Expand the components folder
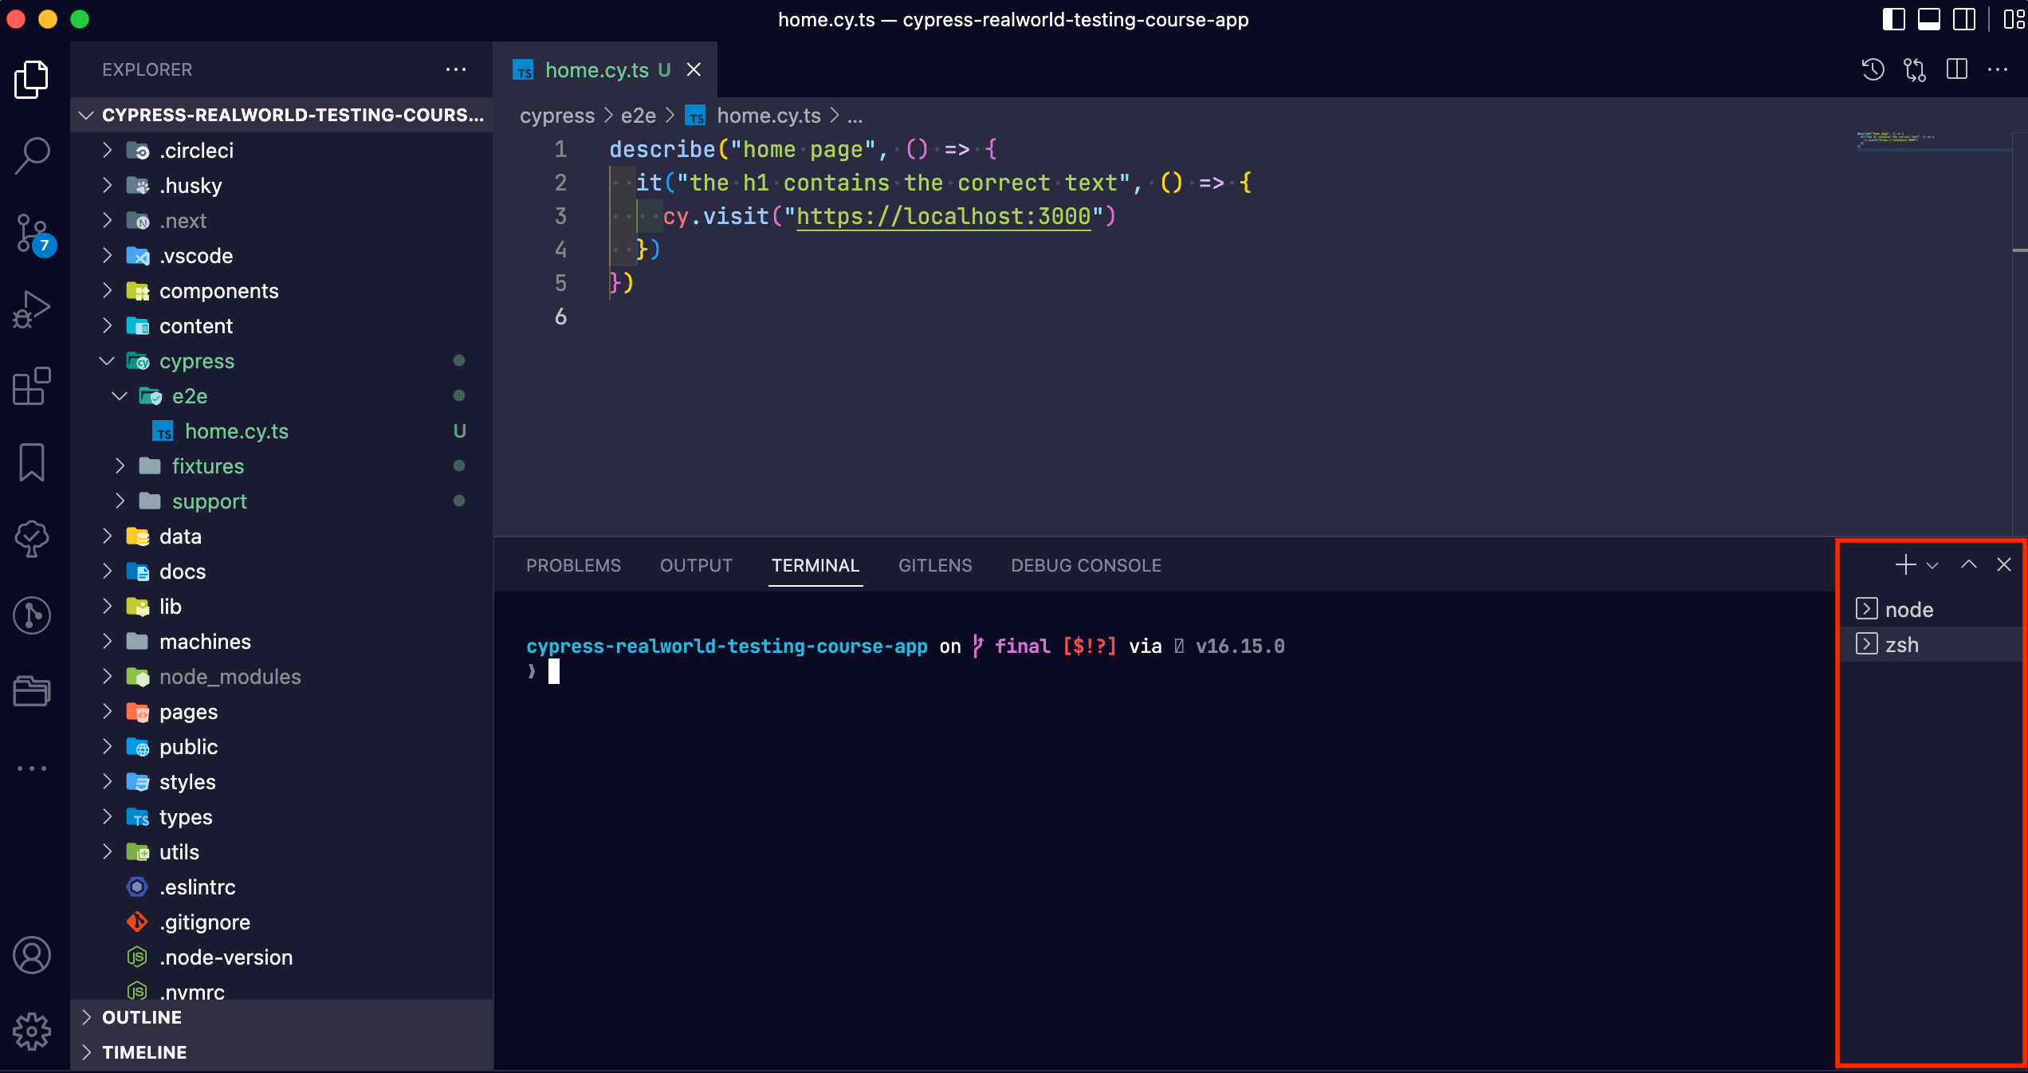The image size is (2028, 1073). click(x=218, y=291)
